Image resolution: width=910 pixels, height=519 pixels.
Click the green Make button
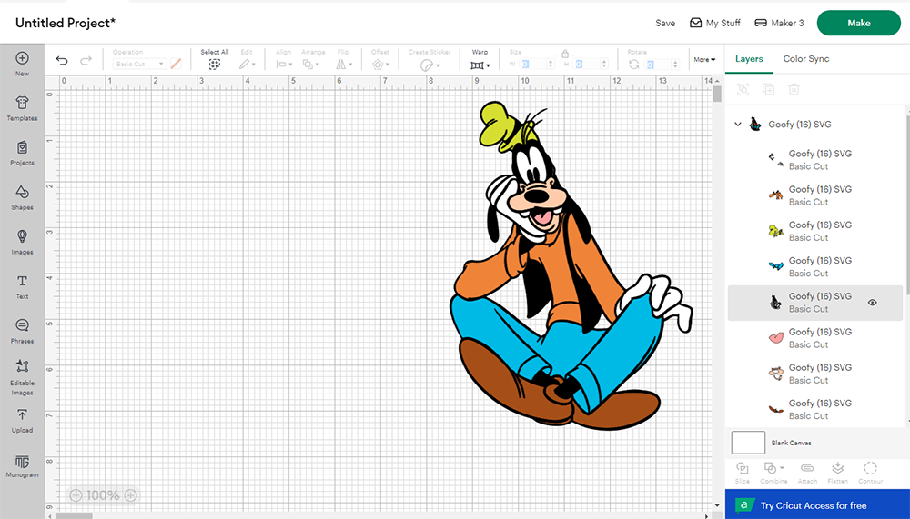point(858,23)
